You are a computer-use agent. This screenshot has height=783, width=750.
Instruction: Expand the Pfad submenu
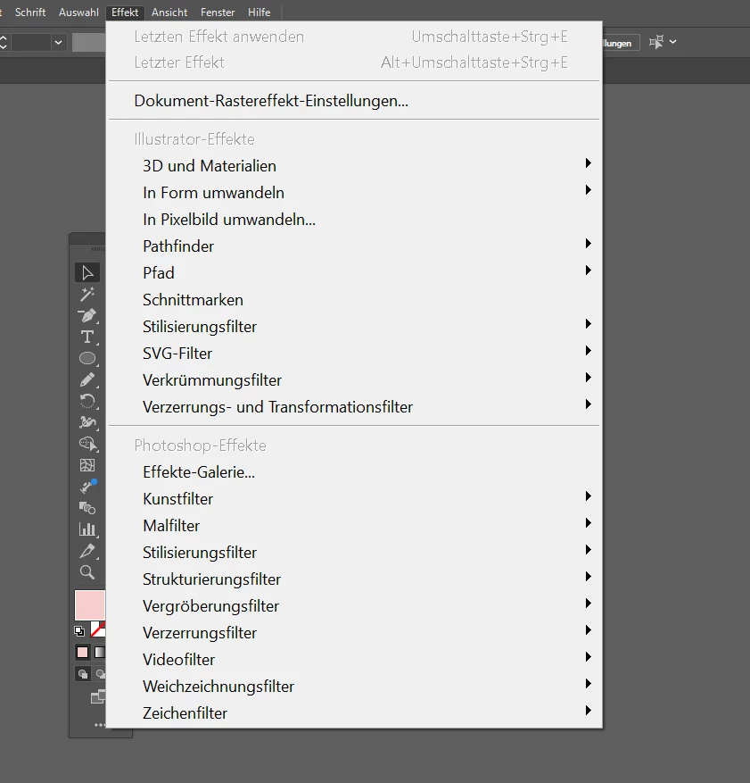(x=354, y=273)
